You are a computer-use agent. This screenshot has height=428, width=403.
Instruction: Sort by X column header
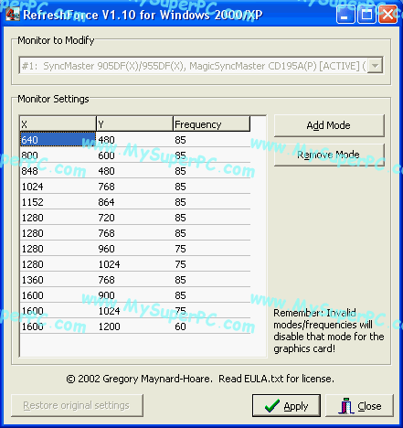[x=58, y=123]
